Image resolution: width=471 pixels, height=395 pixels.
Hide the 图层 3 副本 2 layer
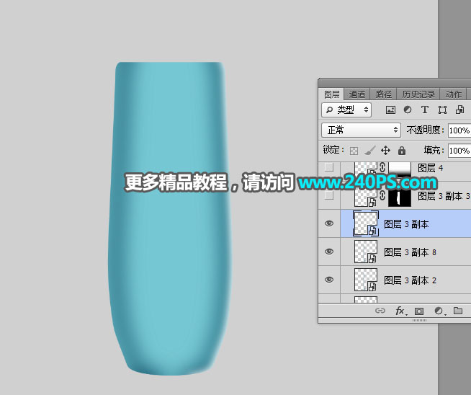coord(329,280)
